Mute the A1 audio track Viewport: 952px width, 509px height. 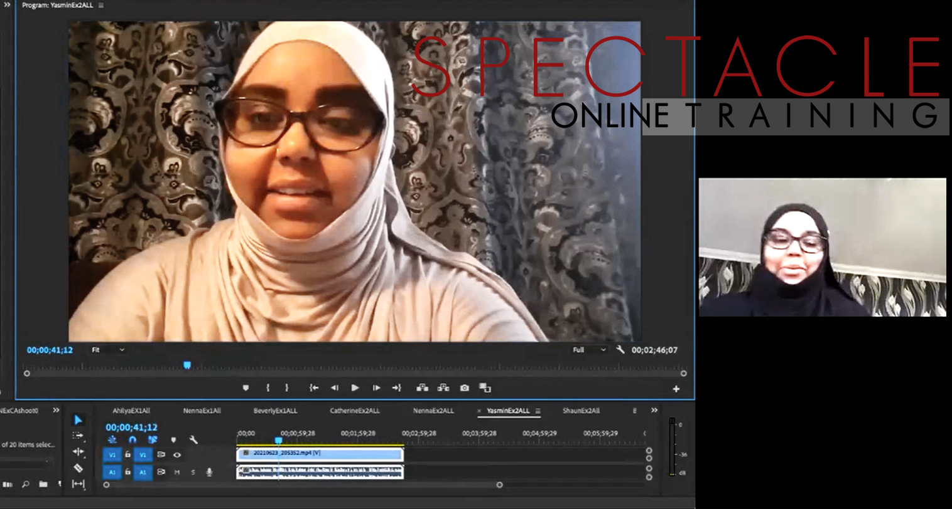pyautogui.click(x=177, y=472)
